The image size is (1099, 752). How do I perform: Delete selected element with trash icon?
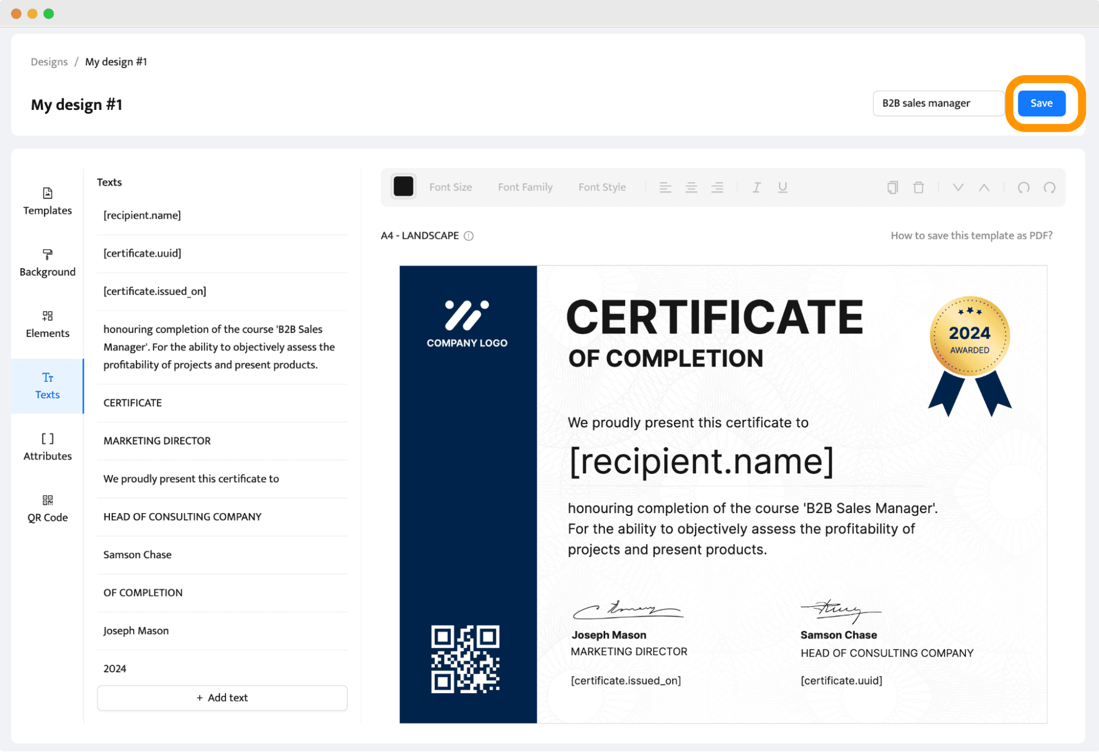point(919,187)
